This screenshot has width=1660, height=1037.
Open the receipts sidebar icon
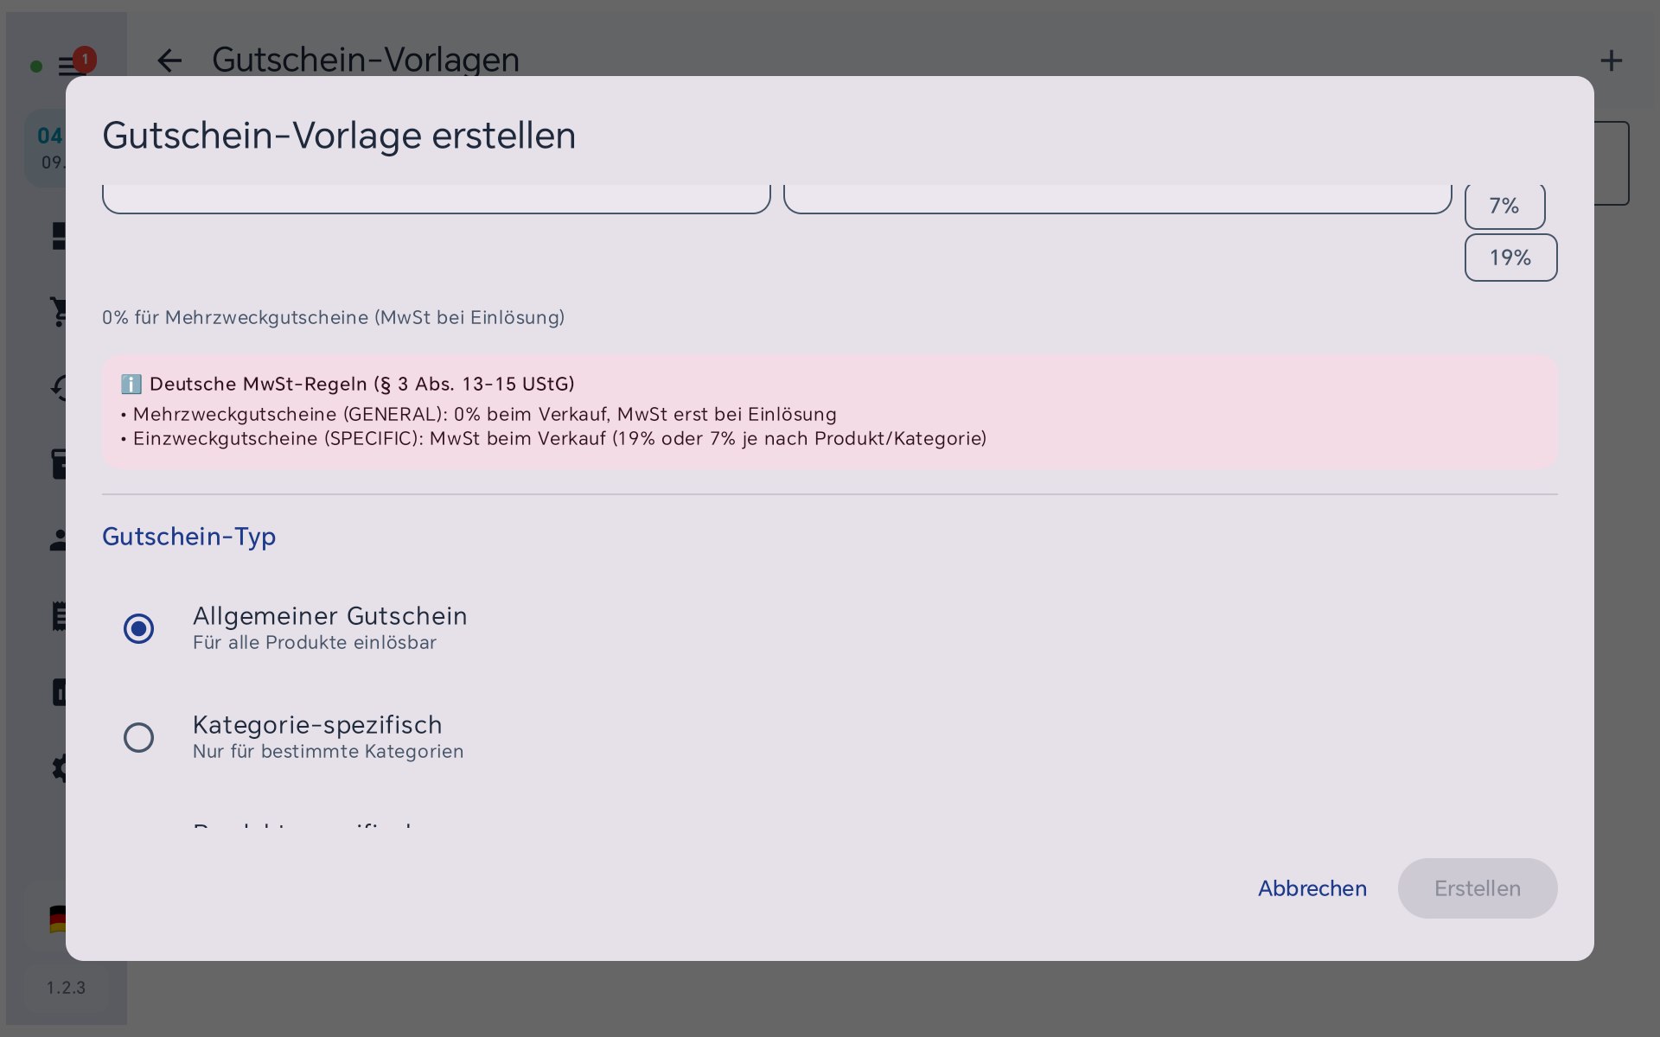pyautogui.click(x=59, y=616)
